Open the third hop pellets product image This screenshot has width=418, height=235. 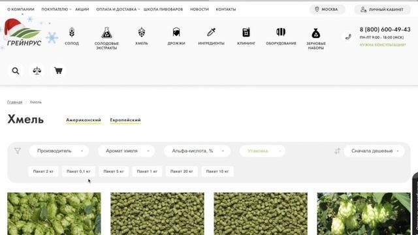pyautogui.click(x=261, y=213)
